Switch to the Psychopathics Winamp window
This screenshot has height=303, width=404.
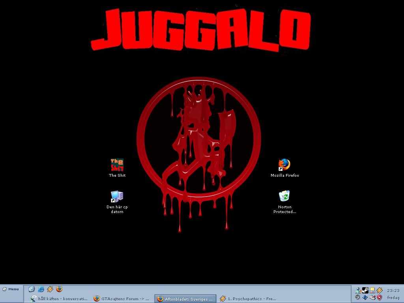[x=249, y=299]
